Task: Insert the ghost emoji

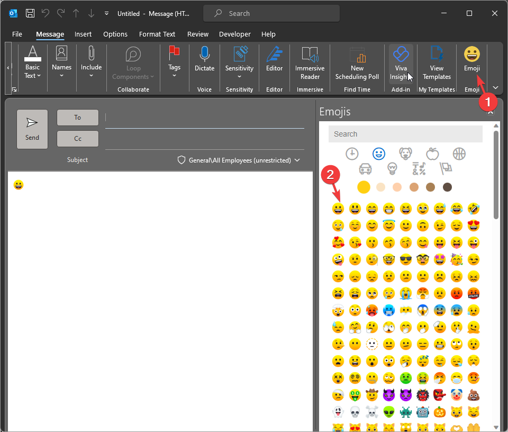Action: [338, 412]
